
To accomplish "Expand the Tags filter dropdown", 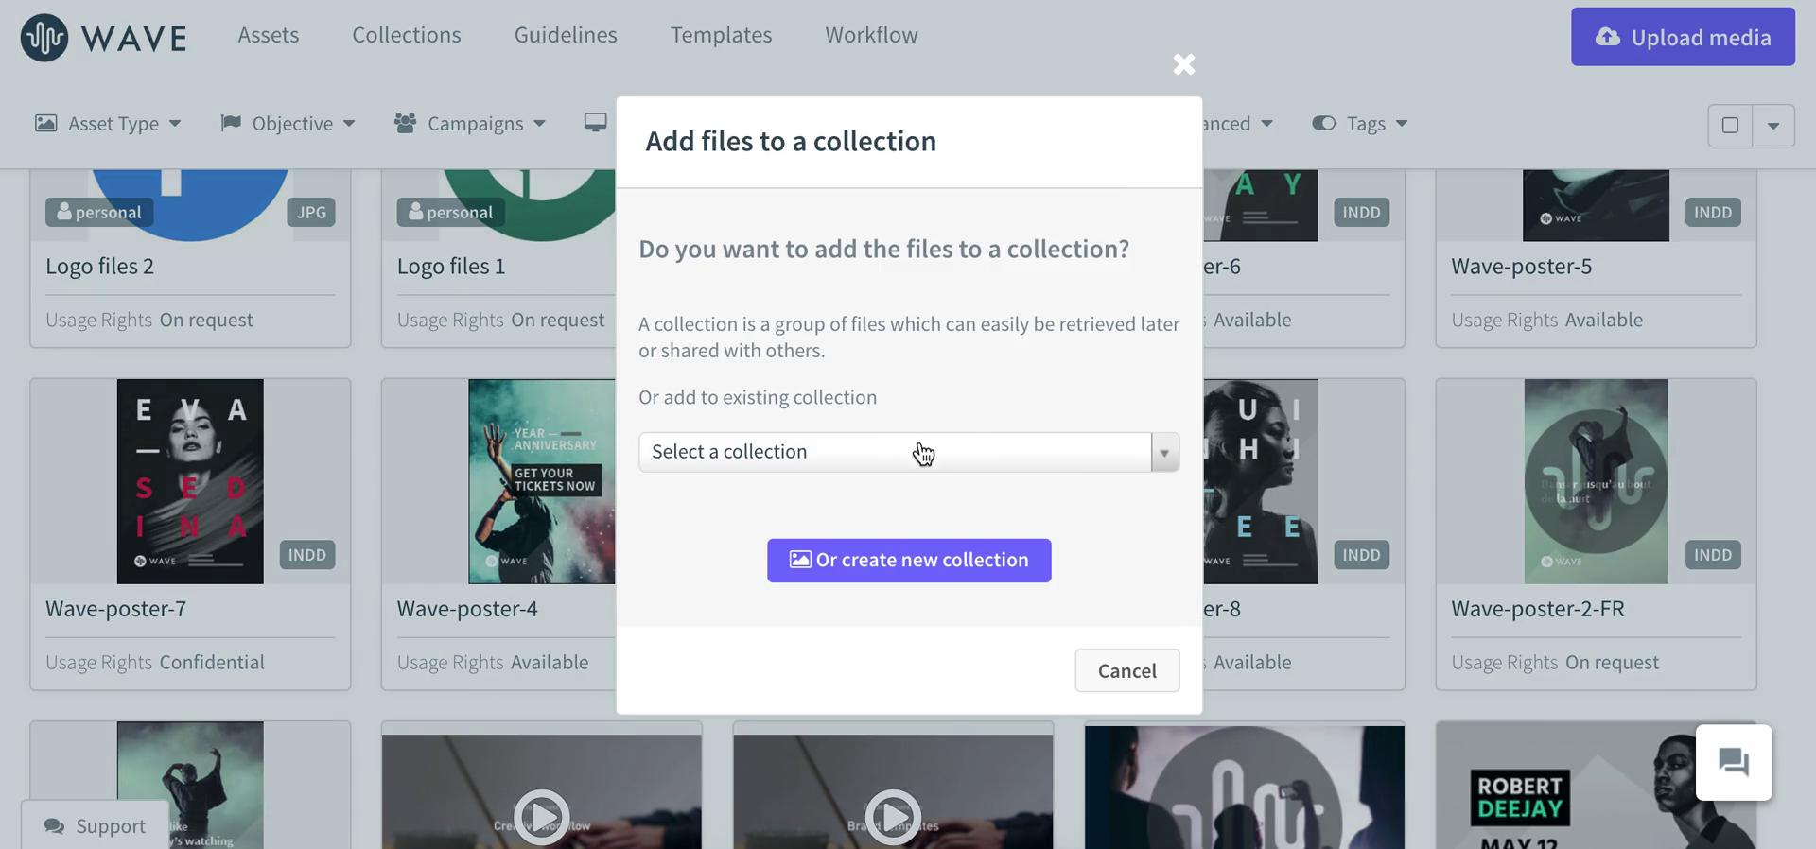I will (1360, 124).
